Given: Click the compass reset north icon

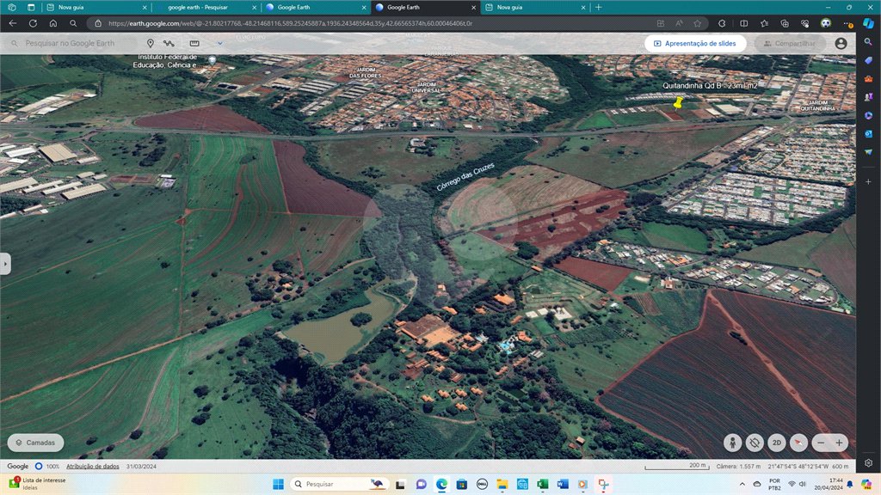Looking at the screenshot, I should 798,443.
